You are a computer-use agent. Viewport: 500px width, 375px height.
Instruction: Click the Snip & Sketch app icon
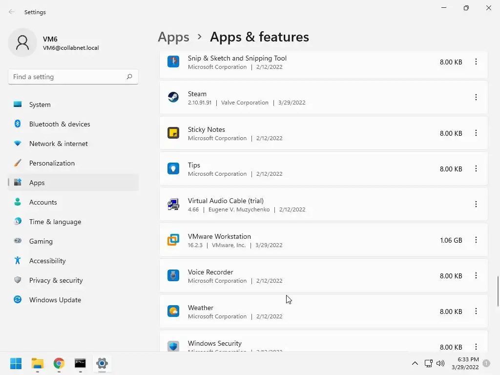pos(173,62)
